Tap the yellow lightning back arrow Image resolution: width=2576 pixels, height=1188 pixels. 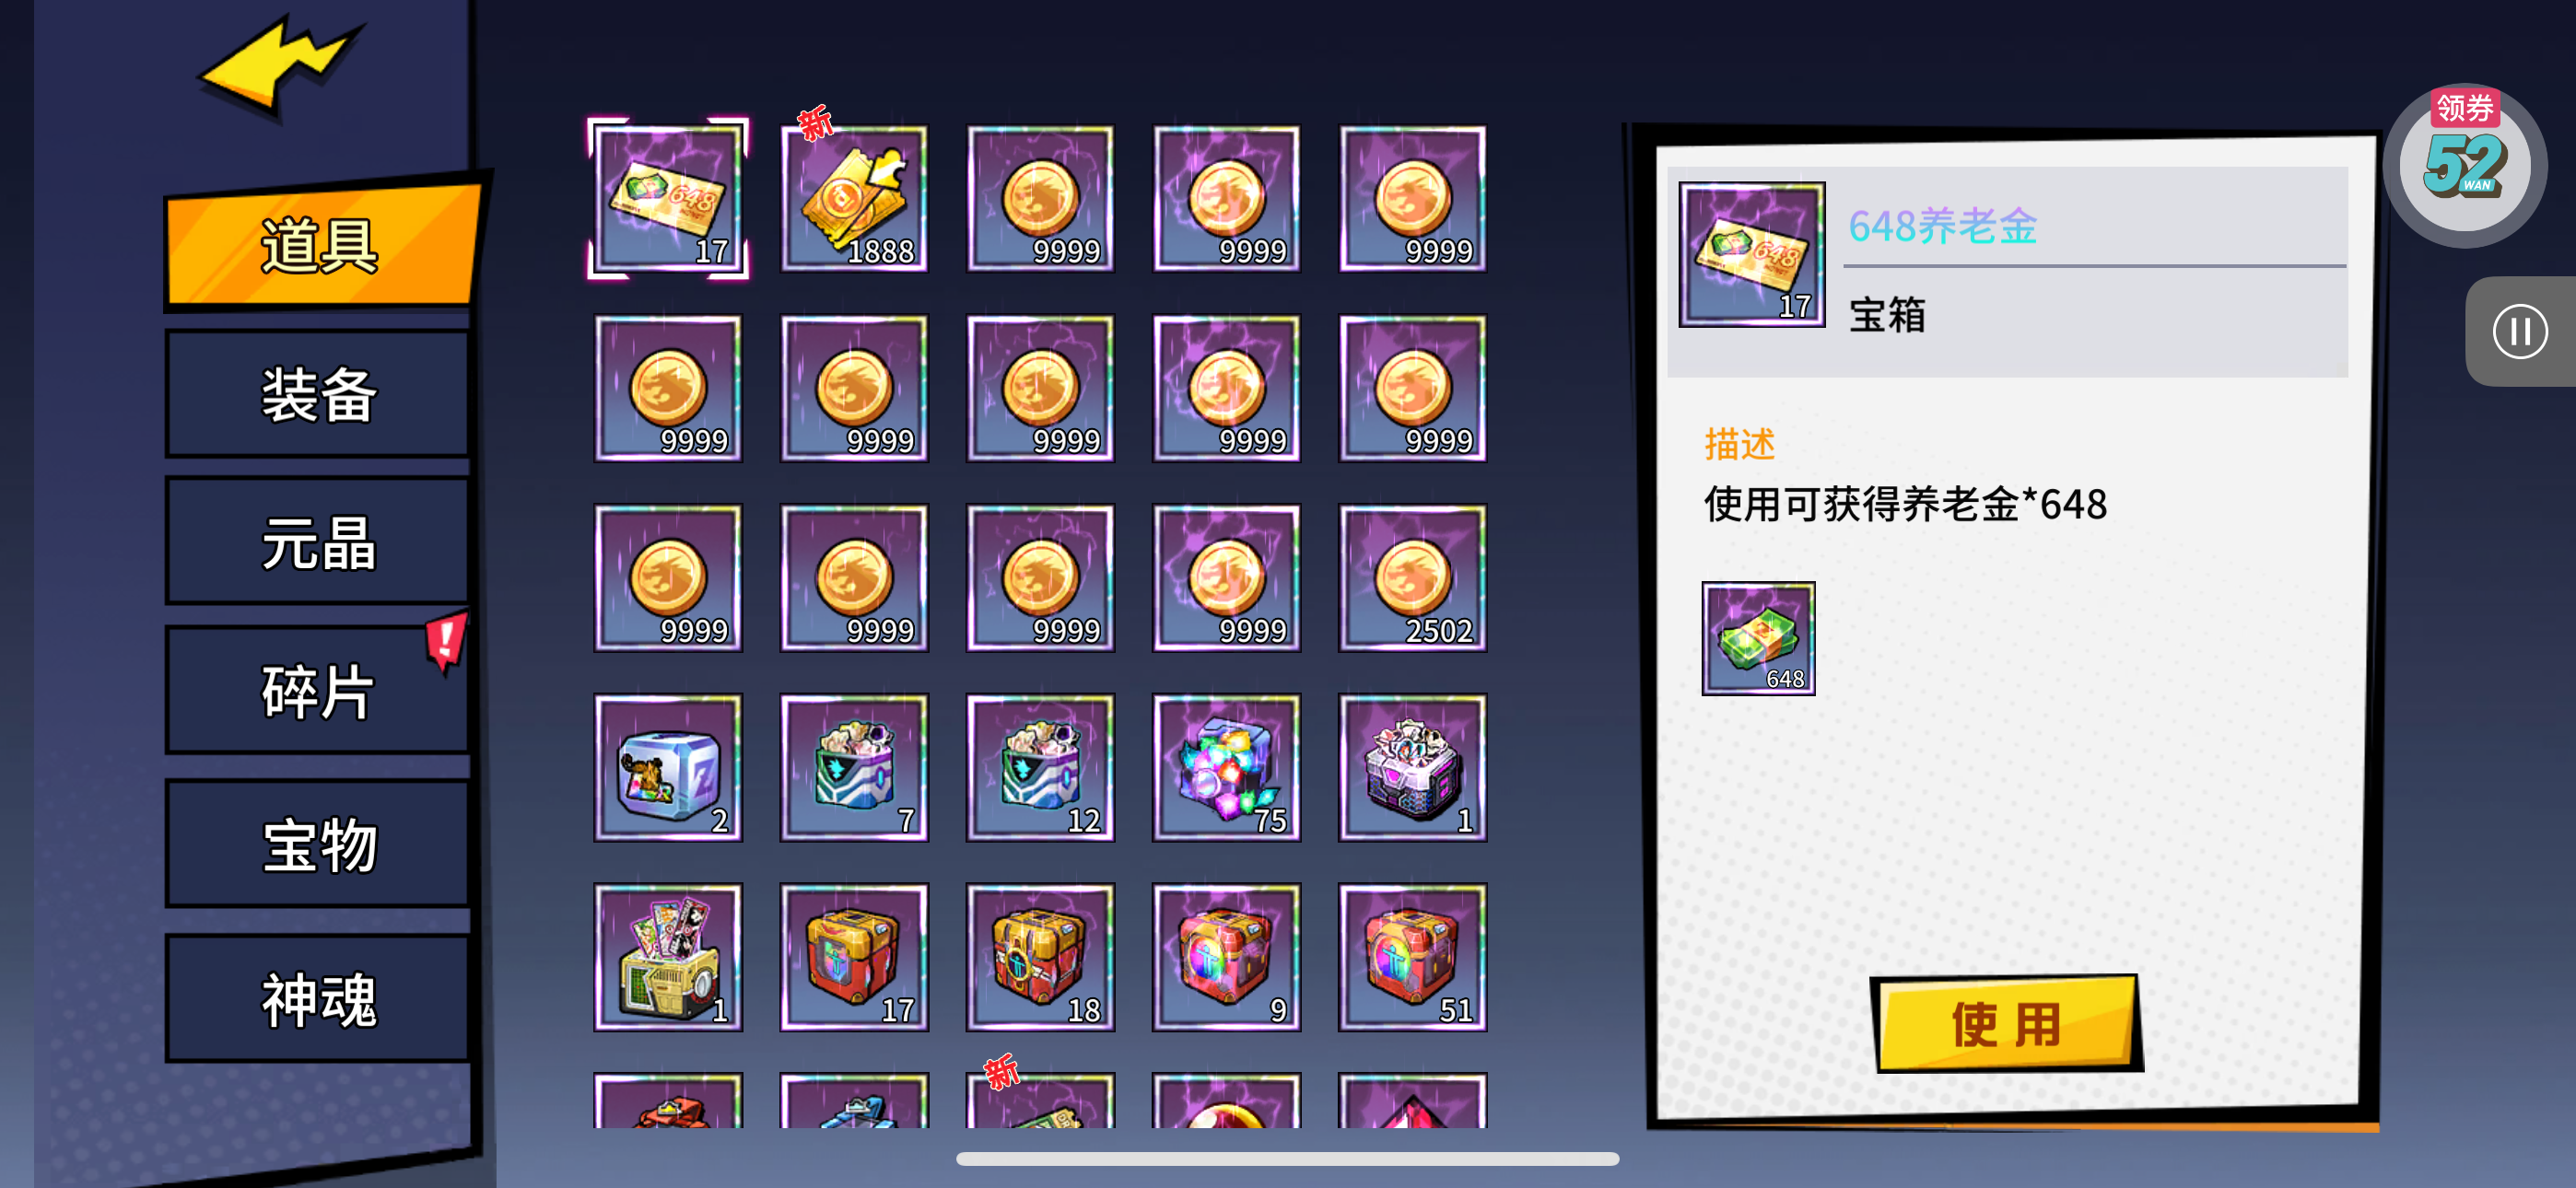pyautogui.click(x=282, y=65)
